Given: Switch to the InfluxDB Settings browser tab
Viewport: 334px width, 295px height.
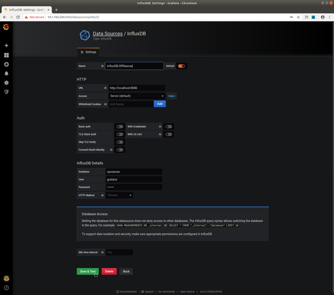Looking at the screenshot, I should coord(27,10).
